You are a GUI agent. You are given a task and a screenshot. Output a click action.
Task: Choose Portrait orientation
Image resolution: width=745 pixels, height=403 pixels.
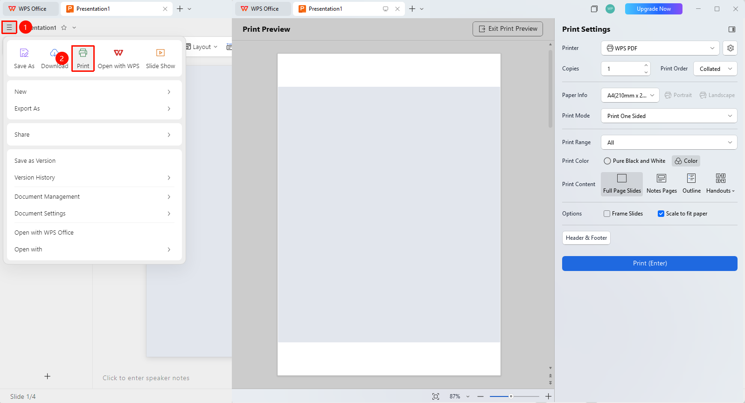pyautogui.click(x=678, y=95)
